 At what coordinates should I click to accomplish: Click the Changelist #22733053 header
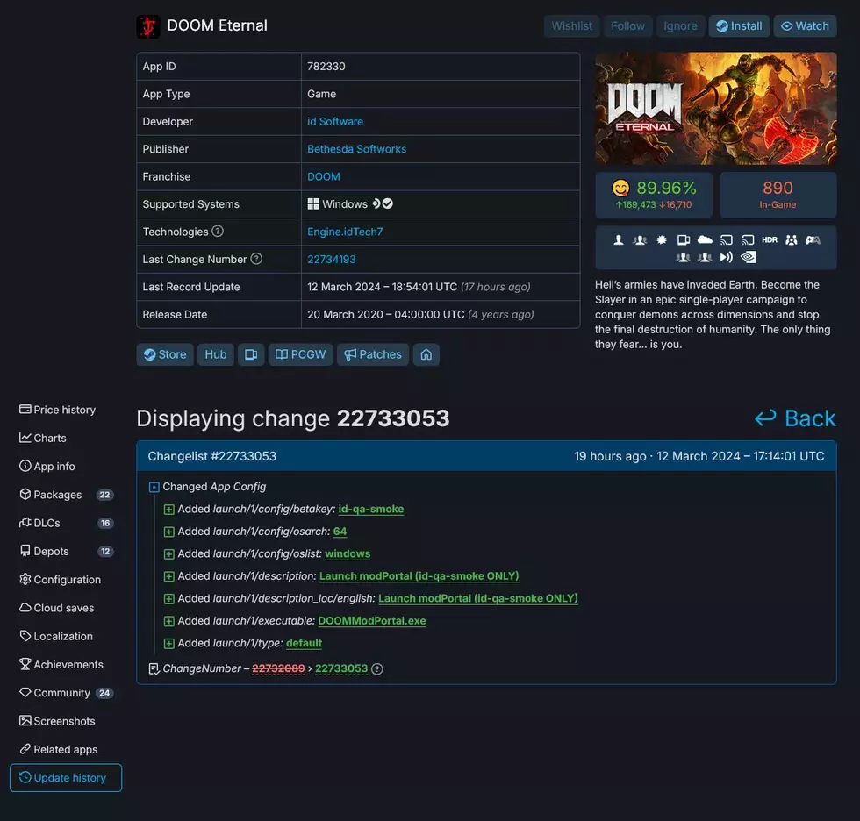(x=486, y=456)
